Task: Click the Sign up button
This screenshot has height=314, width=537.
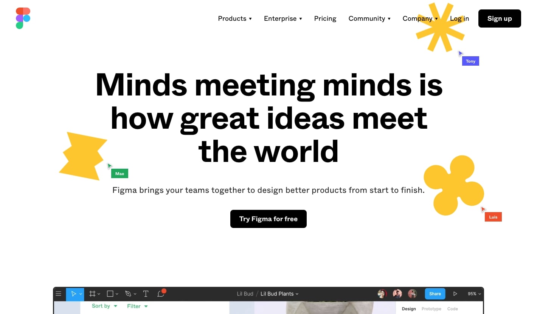Action: coord(500,18)
